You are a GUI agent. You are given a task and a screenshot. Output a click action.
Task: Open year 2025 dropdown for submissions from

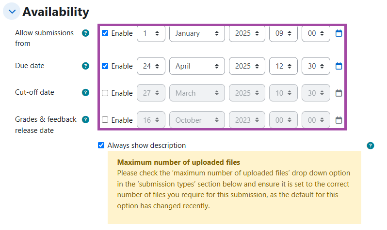tap(247, 33)
